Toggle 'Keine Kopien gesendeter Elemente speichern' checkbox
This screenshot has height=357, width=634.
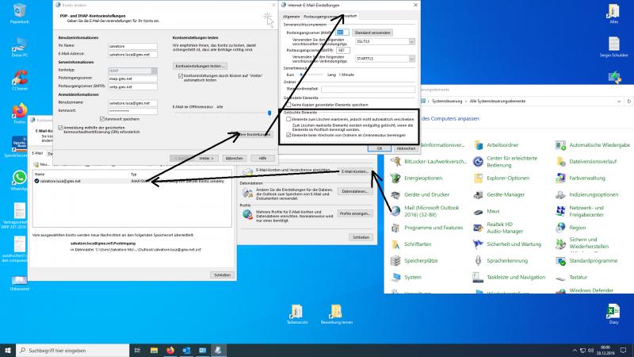[288, 104]
